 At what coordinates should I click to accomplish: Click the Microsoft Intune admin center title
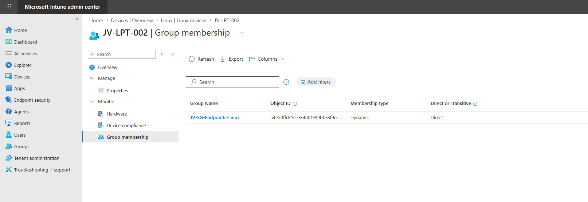[x=62, y=7]
